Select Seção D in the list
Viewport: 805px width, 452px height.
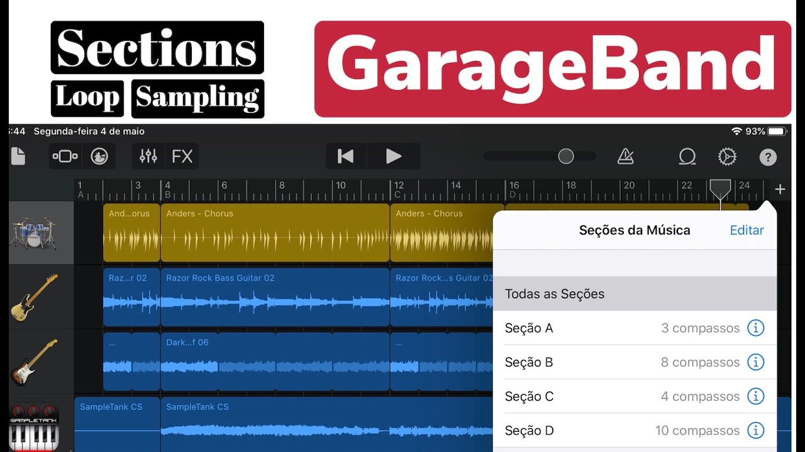pyautogui.click(x=635, y=431)
